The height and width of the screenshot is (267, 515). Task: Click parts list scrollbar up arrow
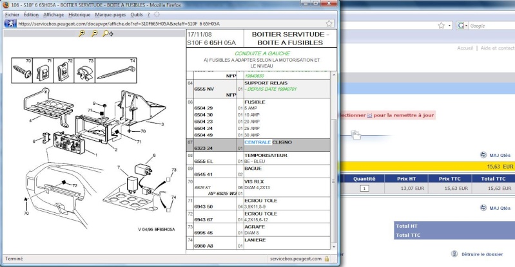(334, 75)
